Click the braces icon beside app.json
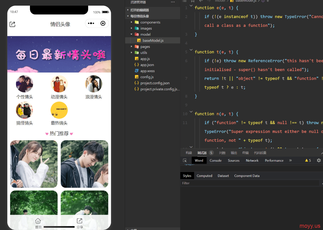The image size is (323, 230). (137, 65)
